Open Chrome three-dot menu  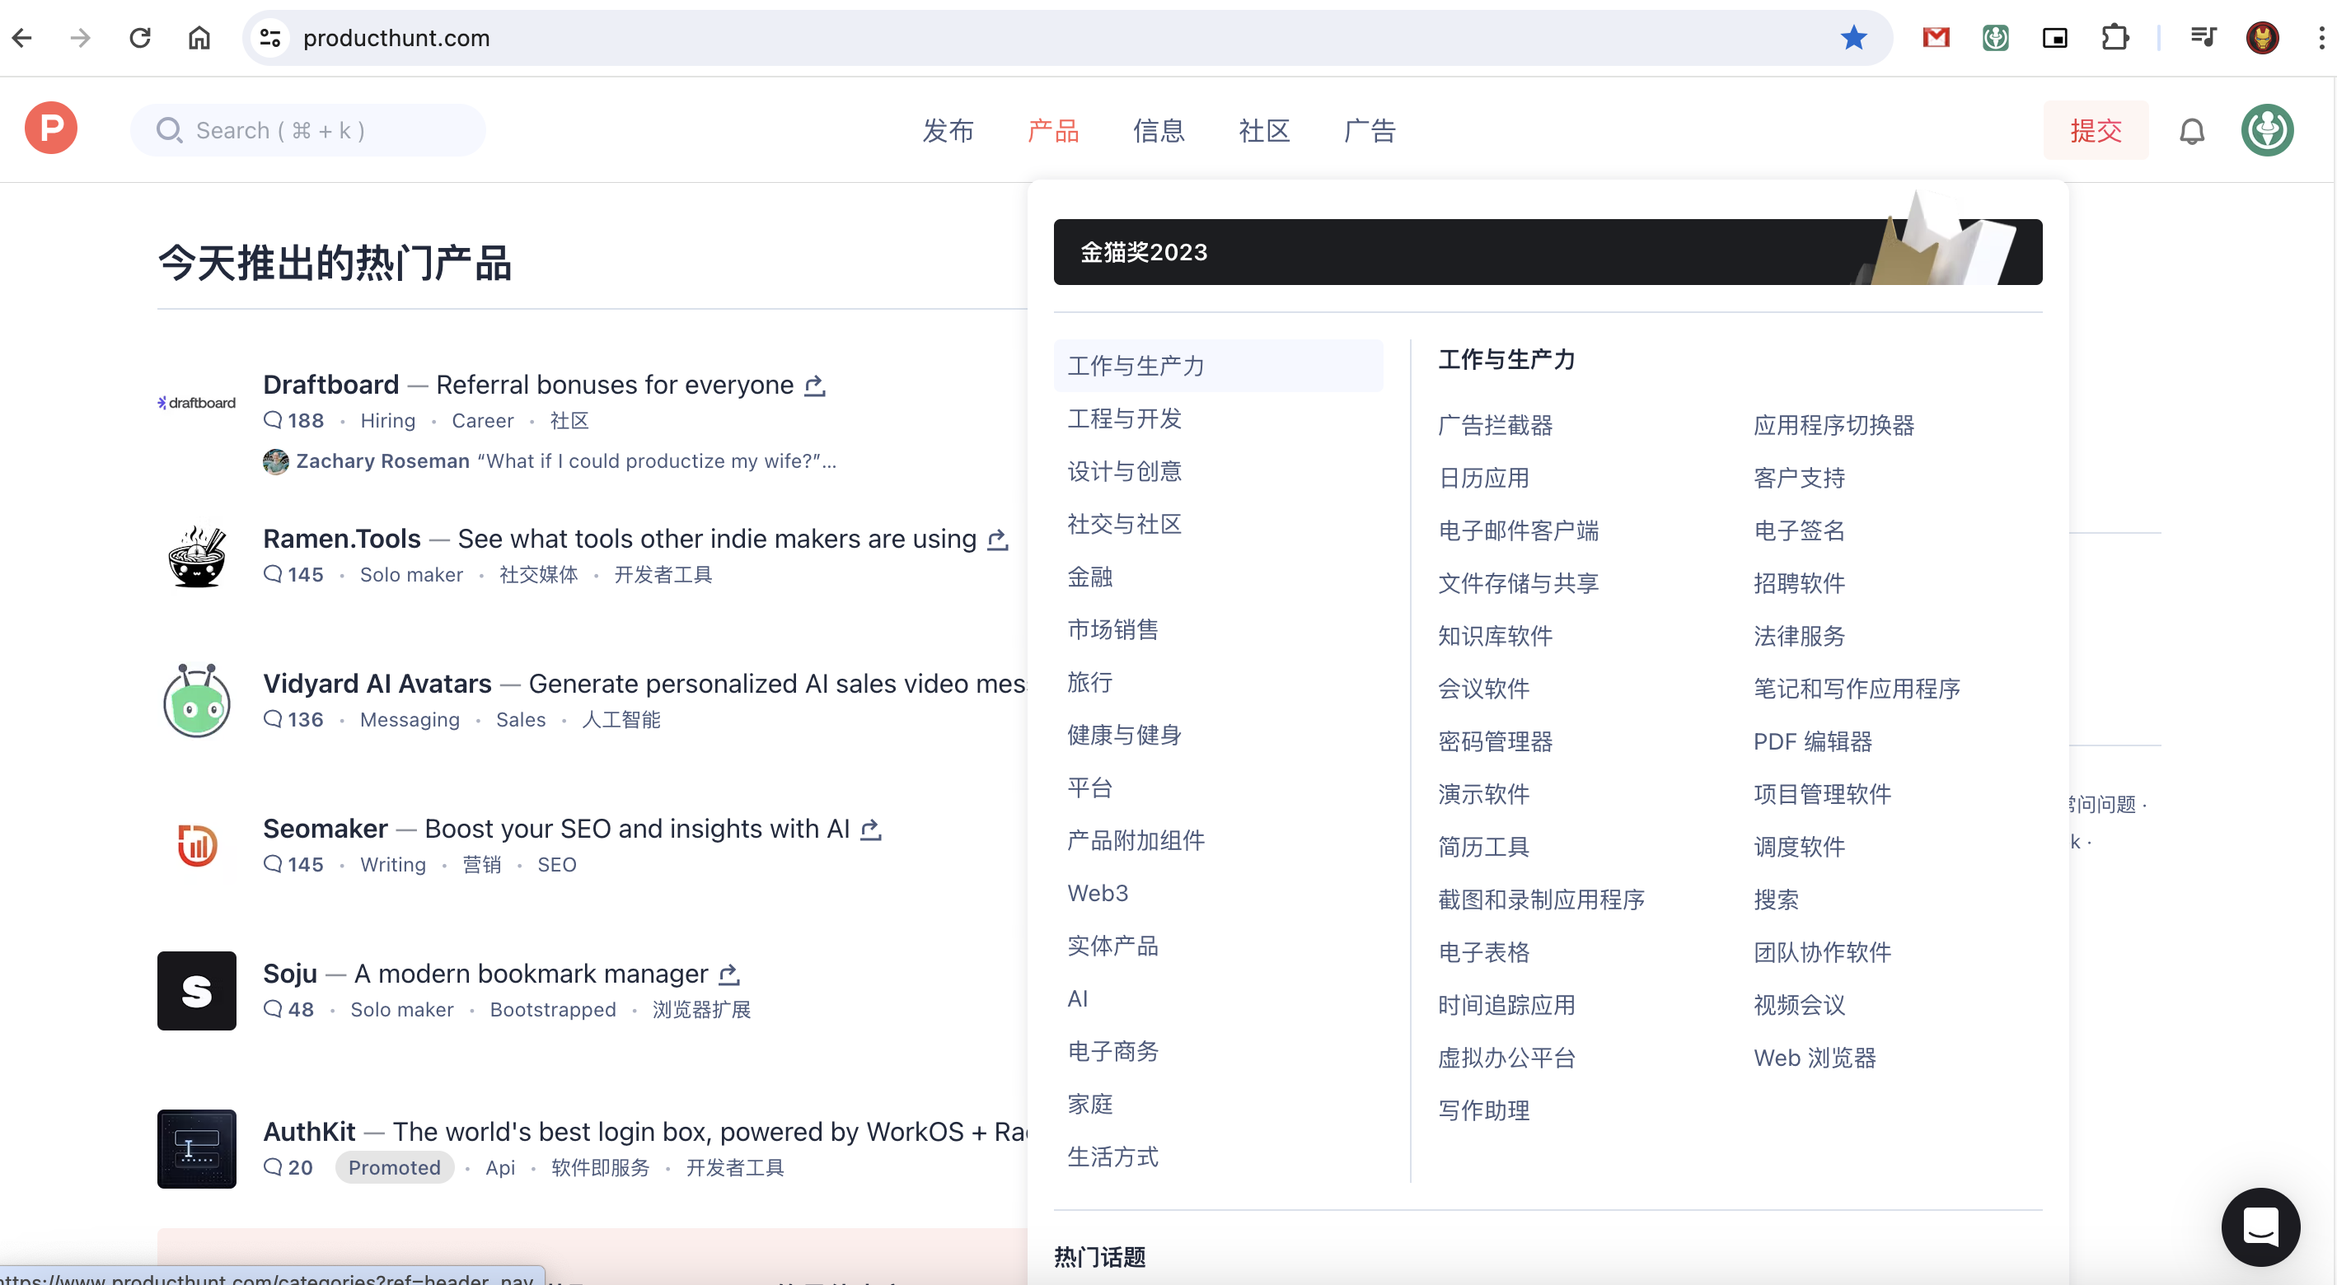point(2321,37)
